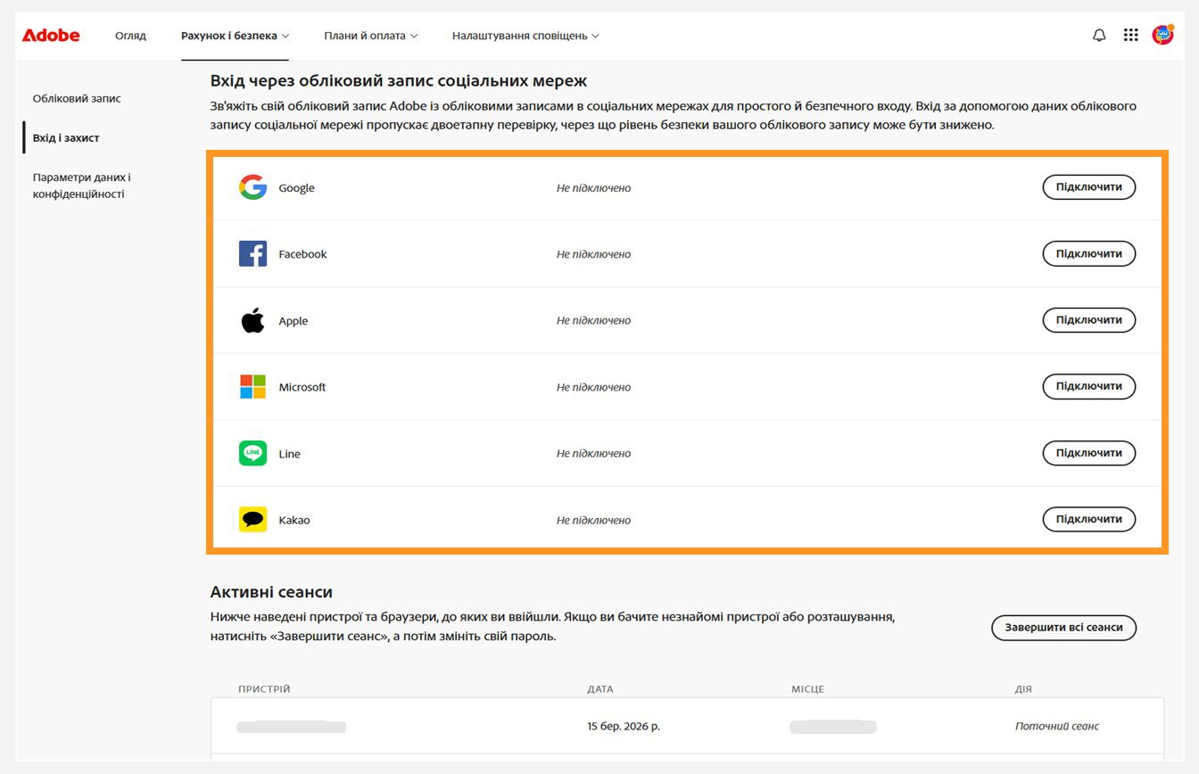This screenshot has height=774, width=1199.
Task: Click Не підключено status in Apple row
Action: tap(593, 320)
